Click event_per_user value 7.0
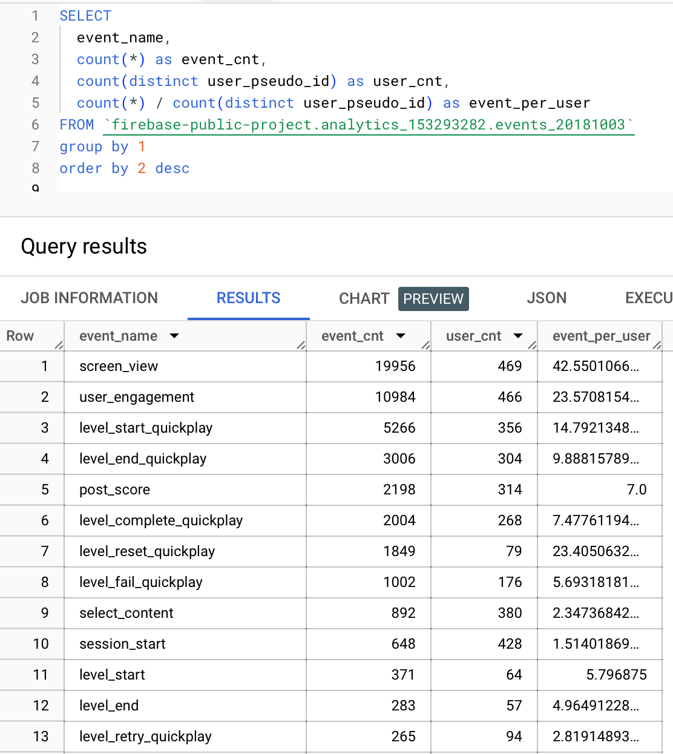 point(637,490)
